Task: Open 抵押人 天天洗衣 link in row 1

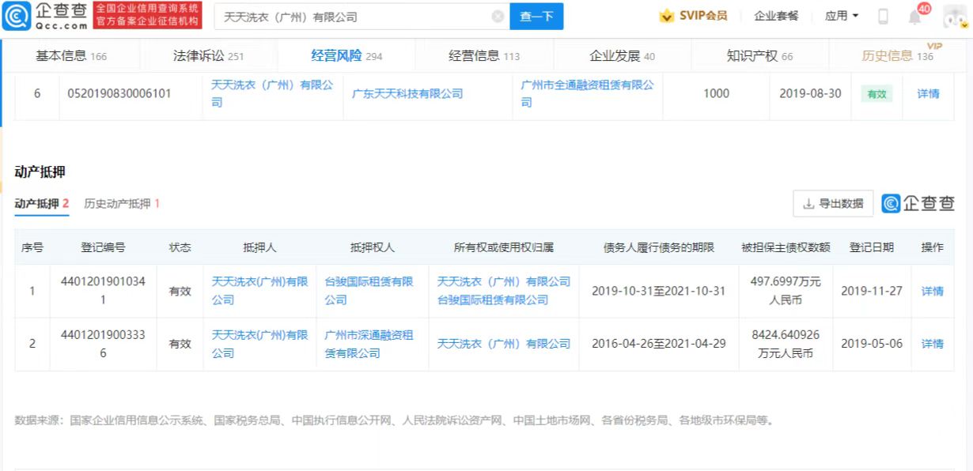Action: coord(259,291)
